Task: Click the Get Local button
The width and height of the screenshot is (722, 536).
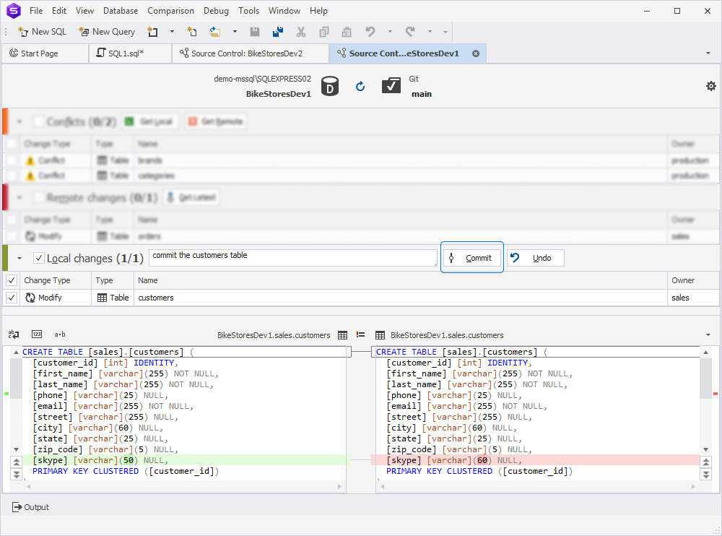Action: click(x=149, y=121)
